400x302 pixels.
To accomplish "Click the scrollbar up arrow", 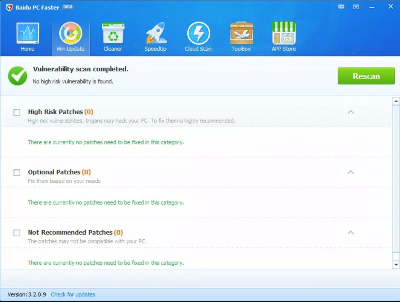I will pyautogui.click(x=396, y=101).
